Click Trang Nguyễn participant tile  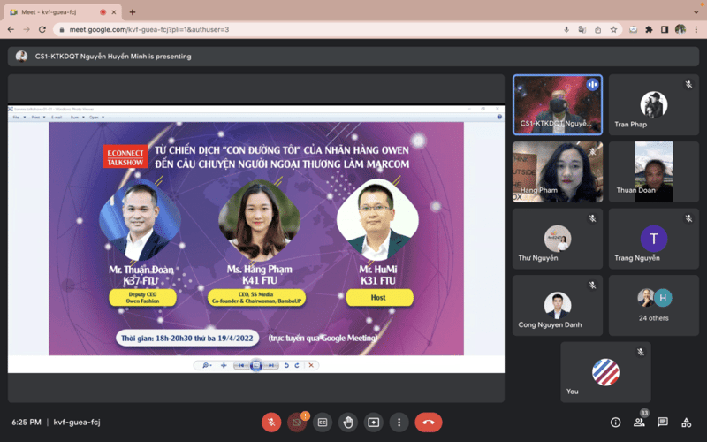click(654, 239)
